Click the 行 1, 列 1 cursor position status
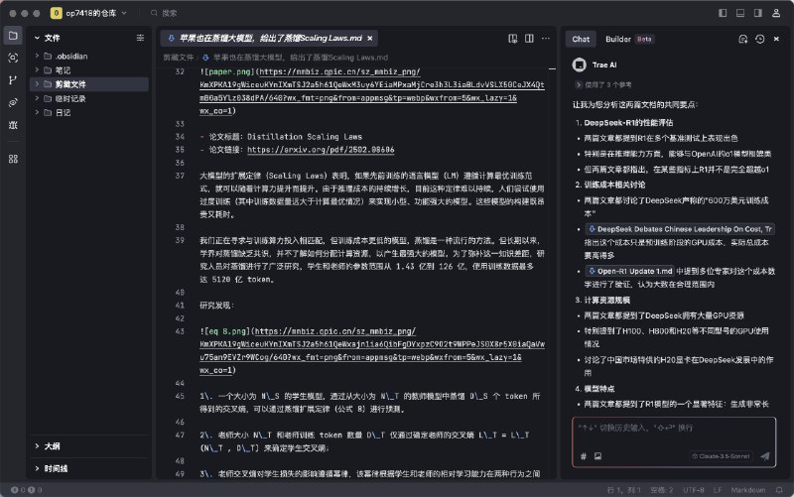This screenshot has height=497, width=794. coord(623,490)
